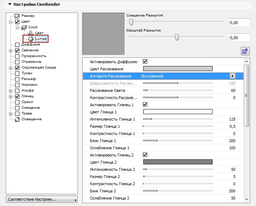Click Смещение Размытия value field
The height and width of the screenshot is (206, 256).
(x=239, y=23)
